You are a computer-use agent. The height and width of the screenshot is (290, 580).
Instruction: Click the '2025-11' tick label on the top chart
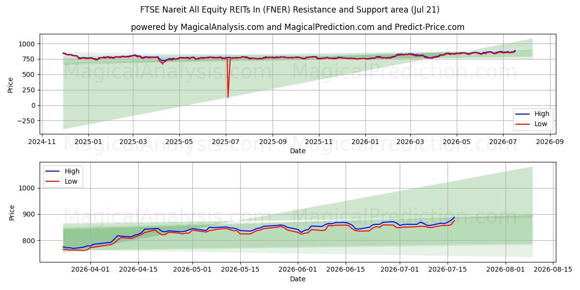click(319, 142)
